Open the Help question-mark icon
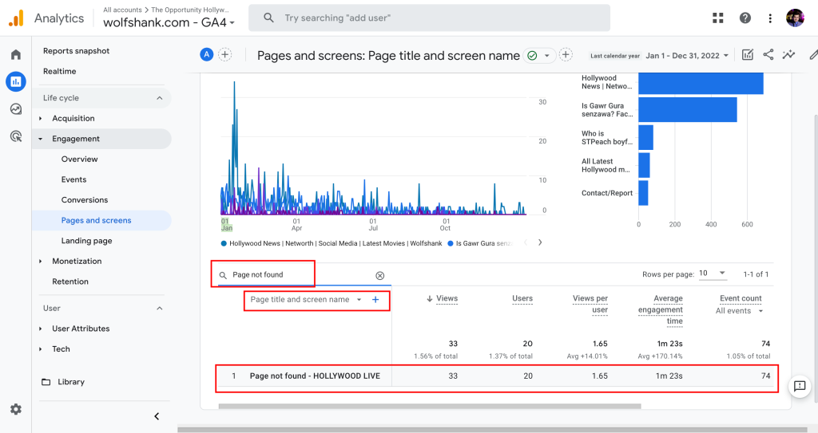818x433 pixels. (745, 18)
